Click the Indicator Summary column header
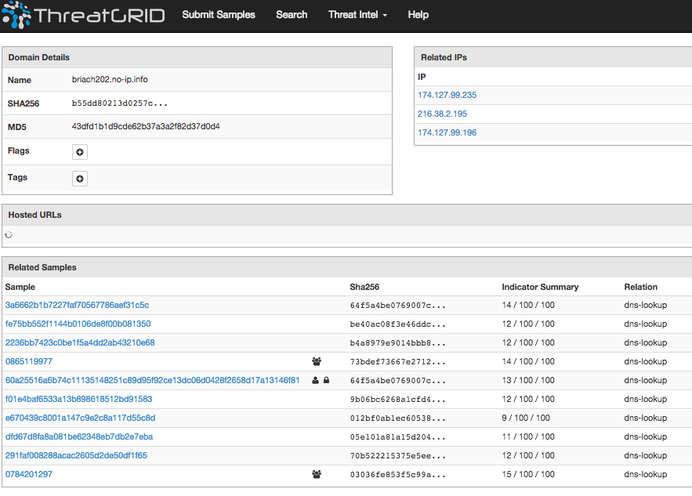Viewport: 692px width, 496px height. [x=540, y=287]
